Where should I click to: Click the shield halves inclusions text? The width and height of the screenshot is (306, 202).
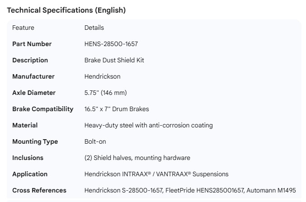137,158
